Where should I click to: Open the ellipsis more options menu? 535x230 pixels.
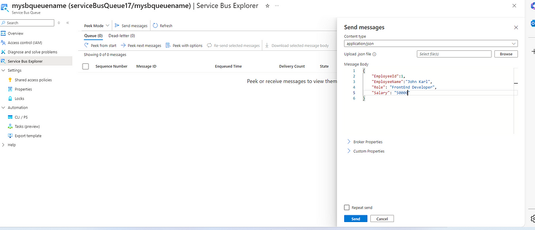click(x=276, y=6)
